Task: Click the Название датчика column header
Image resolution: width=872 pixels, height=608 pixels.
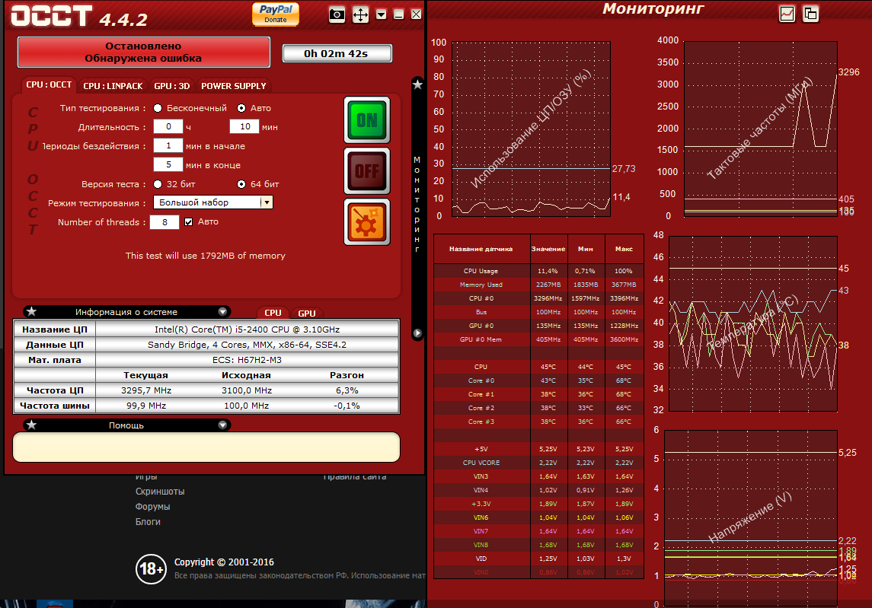Action: pos(481,249)
